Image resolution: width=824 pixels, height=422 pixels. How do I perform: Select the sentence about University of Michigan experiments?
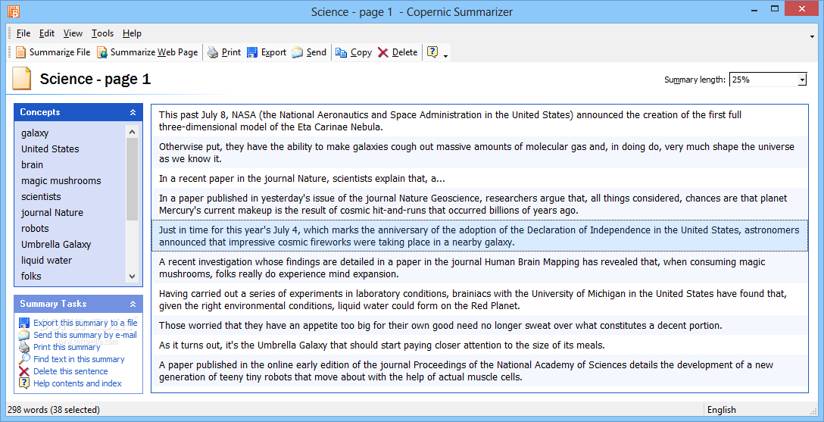479,299
